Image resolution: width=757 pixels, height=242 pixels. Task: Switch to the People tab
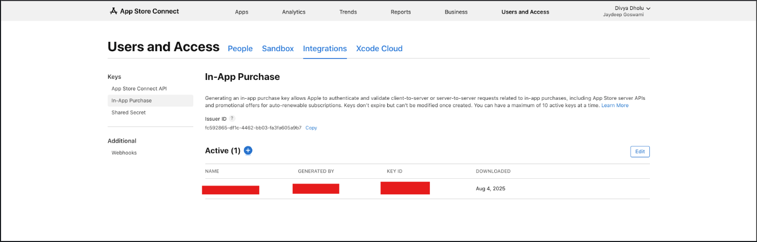point(240,49)
